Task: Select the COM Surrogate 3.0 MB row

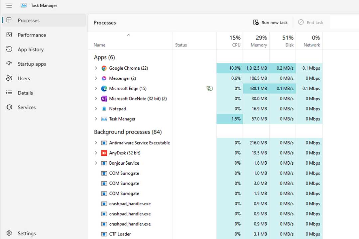Action: (x=205, y=183)
